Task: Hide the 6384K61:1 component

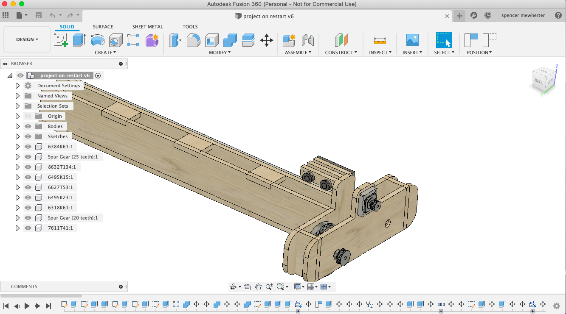Action: click(28, 147)
